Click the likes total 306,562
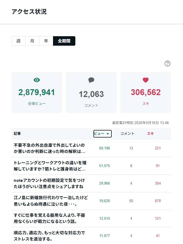Screen dimensions: 183x244 click(146, 92)
